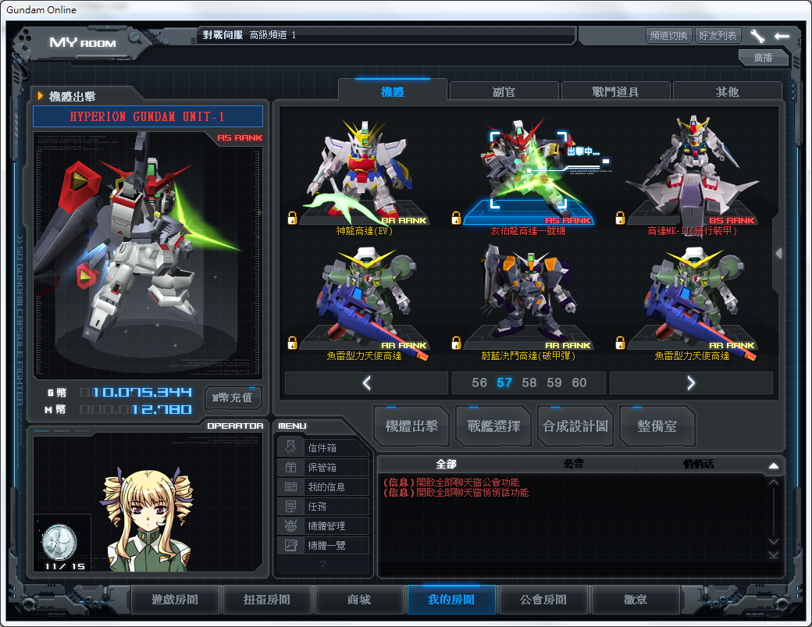Click the 我的信息 profile card entry
This screenshot has height=627, width=812.
click(322, 487)
